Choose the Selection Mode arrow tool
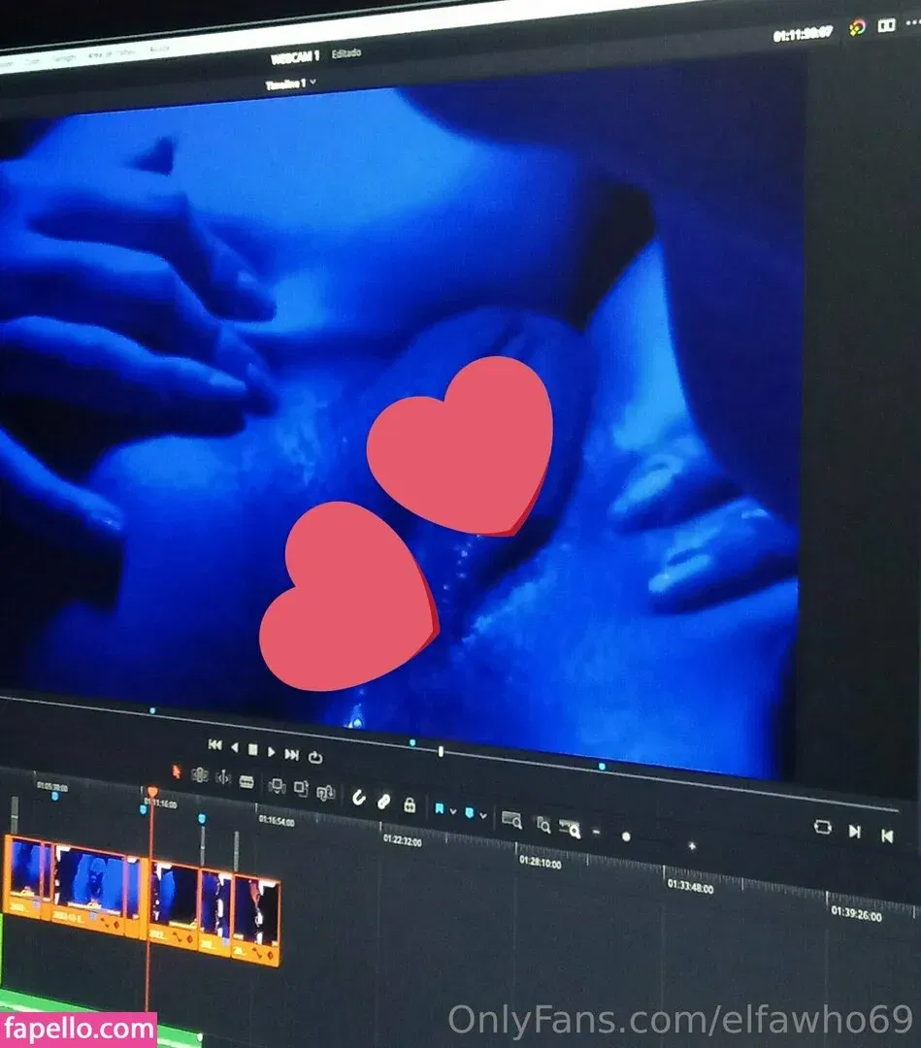 pyautogui.click(x=177, y=772)
